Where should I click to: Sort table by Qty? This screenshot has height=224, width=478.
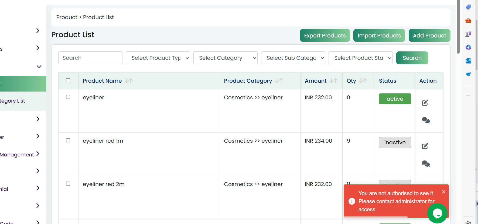pyautogui.click(x=363, y=81)
